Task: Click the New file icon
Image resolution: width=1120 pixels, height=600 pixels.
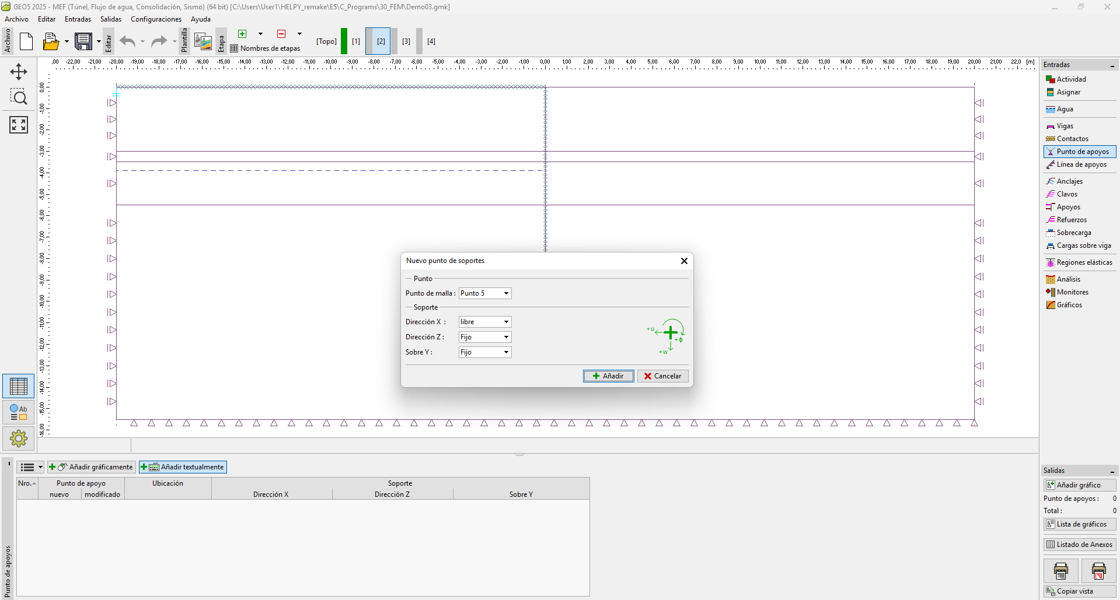Action: pyautogui.click(x=26, y=41)
